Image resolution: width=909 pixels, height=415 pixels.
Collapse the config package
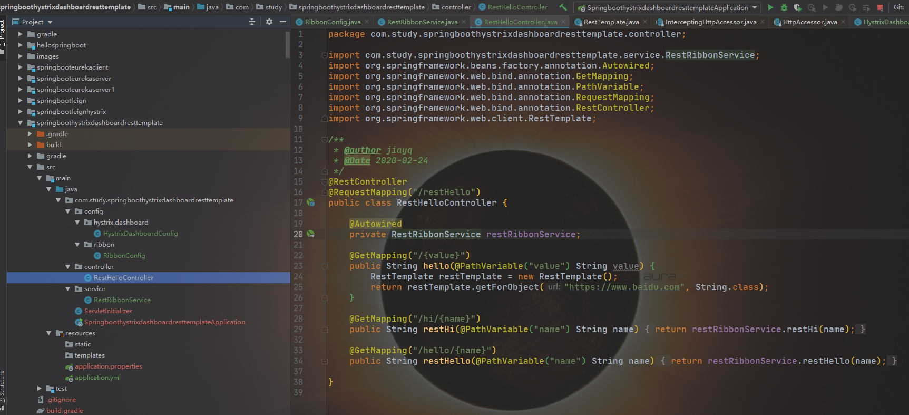pos(68,211)
